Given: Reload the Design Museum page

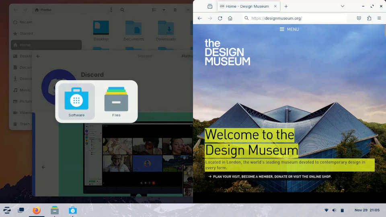Looking at the screenshot, I should click(x=220, y=18).
